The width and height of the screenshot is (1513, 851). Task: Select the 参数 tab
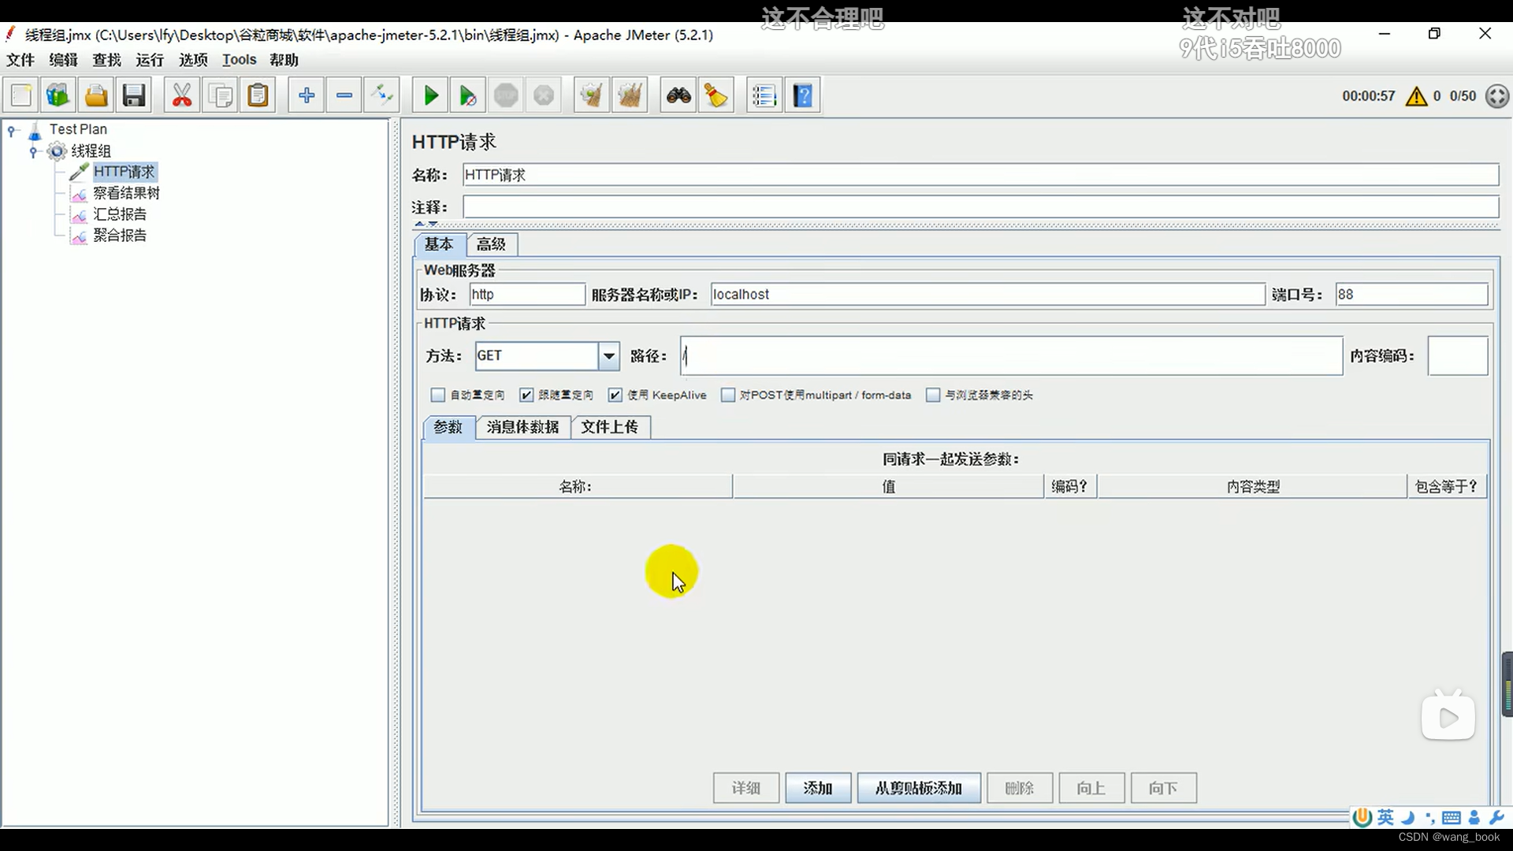coord(448,427)
